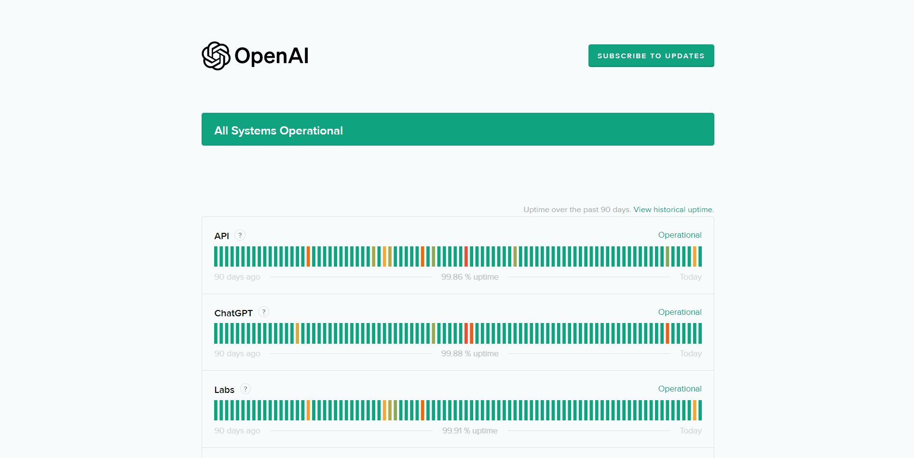Click ChatGPT's Operational status text
This screenshot has height=458, width=914.
[680, 312]
